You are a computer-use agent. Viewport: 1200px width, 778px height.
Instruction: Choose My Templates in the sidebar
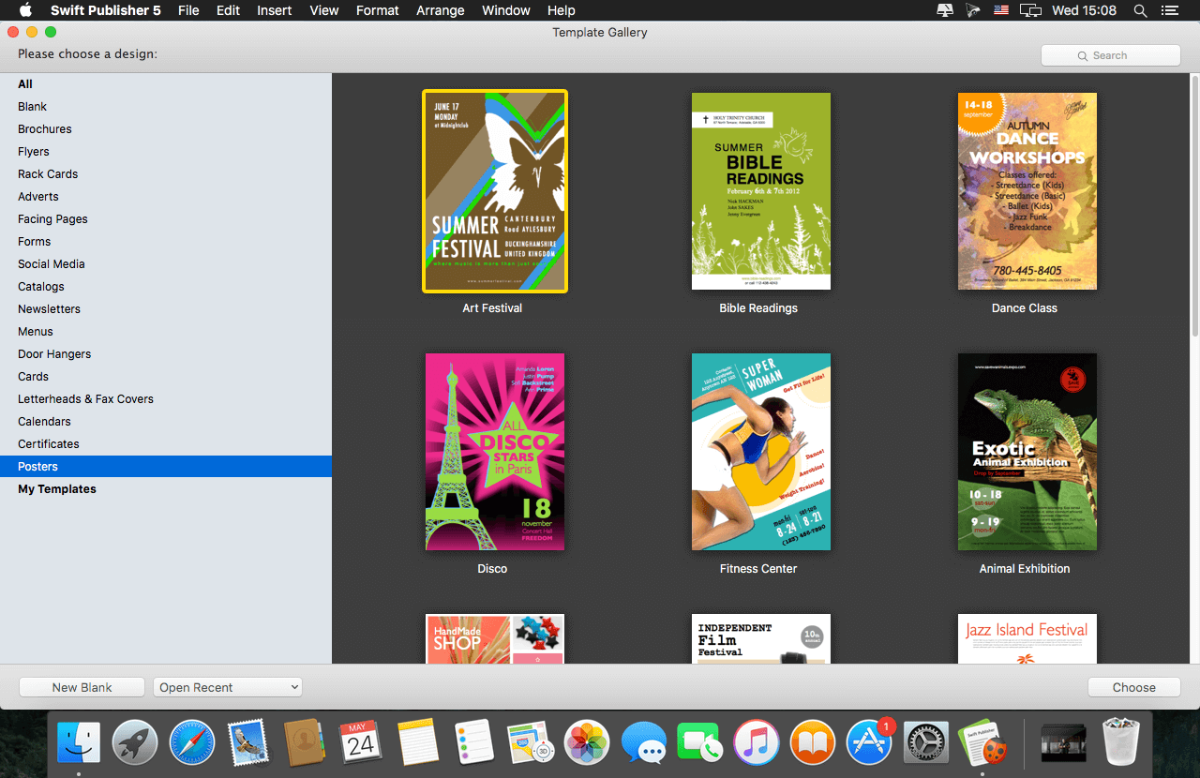(x=57, y=489)
